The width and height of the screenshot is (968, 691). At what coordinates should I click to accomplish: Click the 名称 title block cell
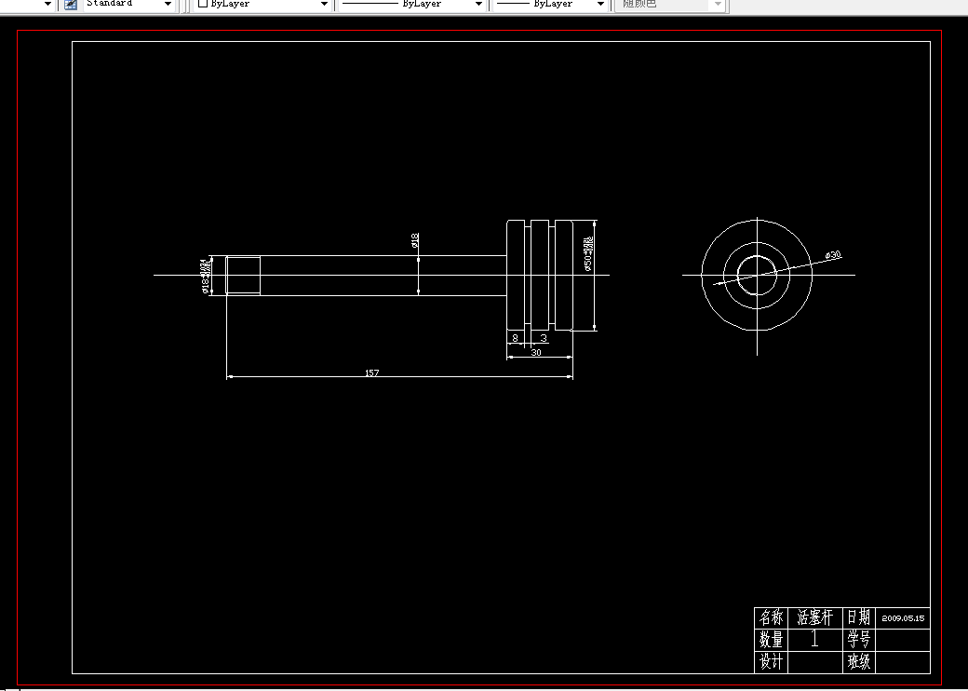coord(771,616)
